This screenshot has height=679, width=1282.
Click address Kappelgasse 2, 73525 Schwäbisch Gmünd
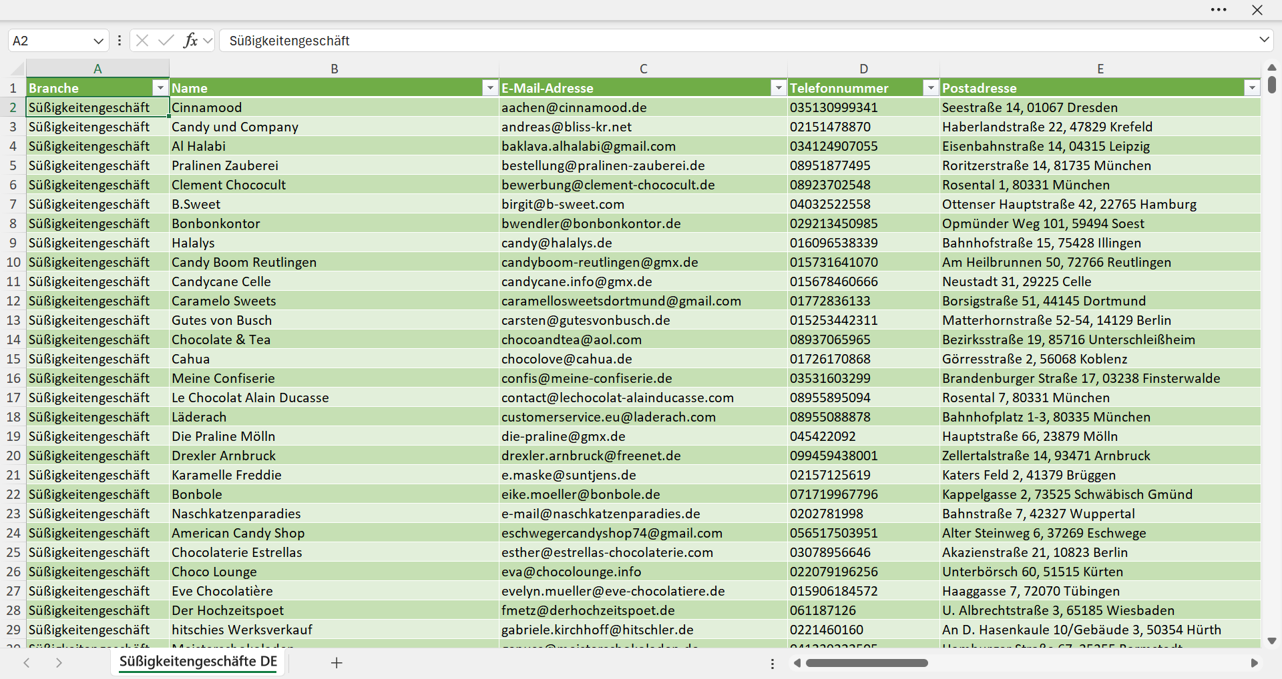[x=1100, y=494]
